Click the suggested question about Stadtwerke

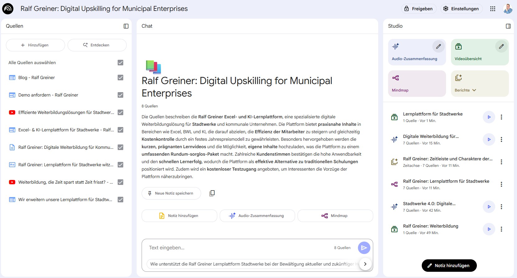[252, 264]
